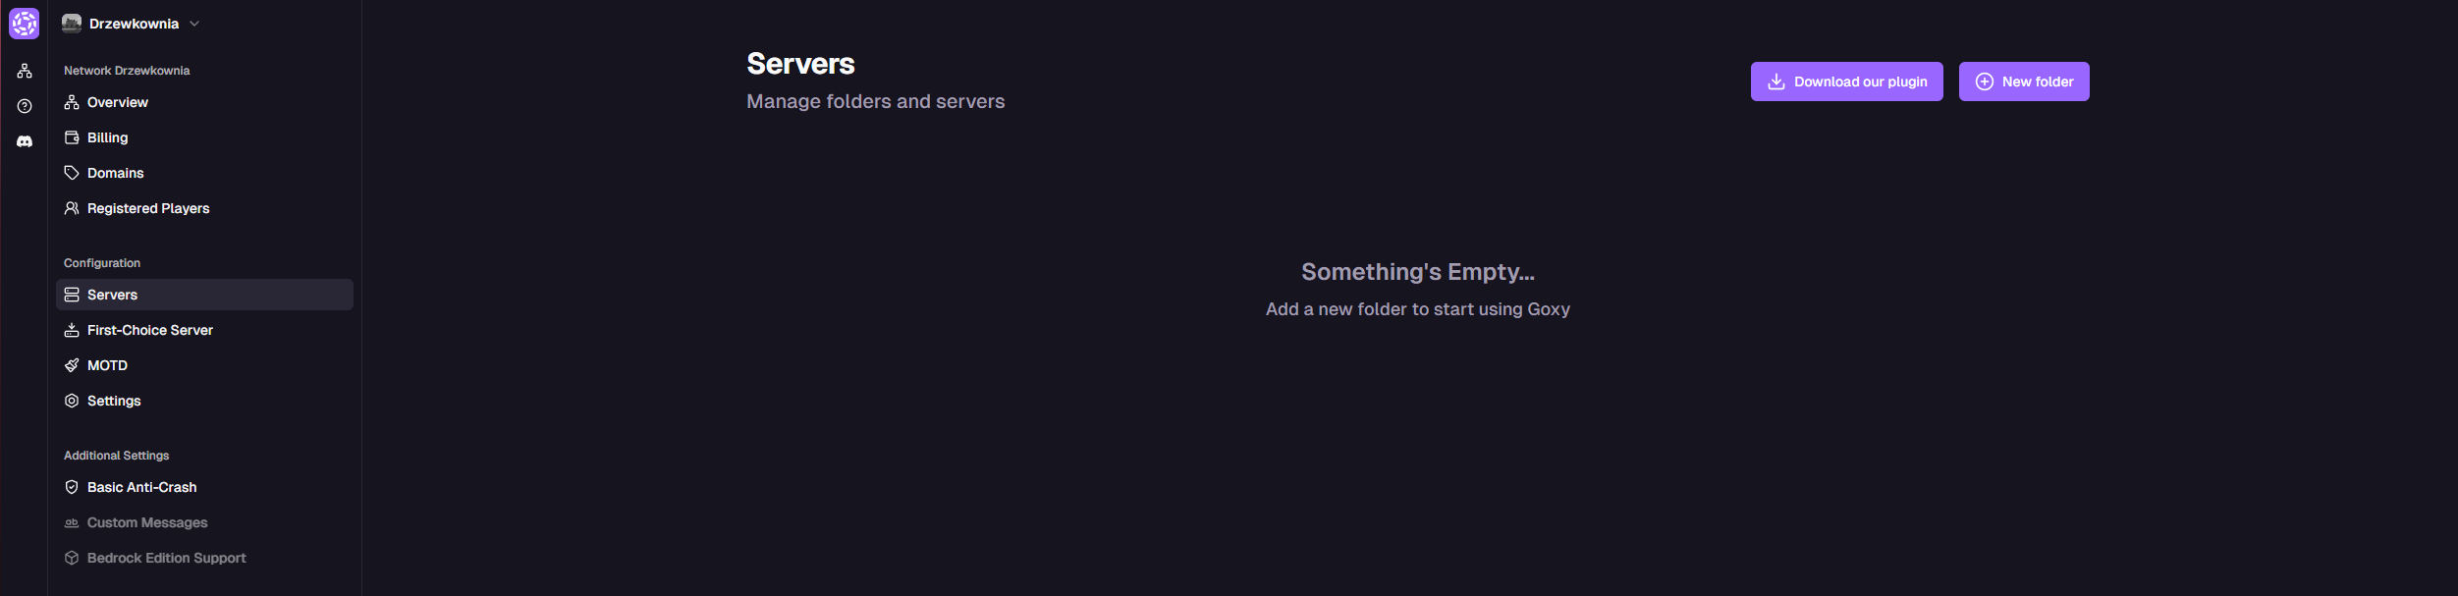Expand the Drzewkownia network dropdown

pyautogui.click(x=193, y=23)
